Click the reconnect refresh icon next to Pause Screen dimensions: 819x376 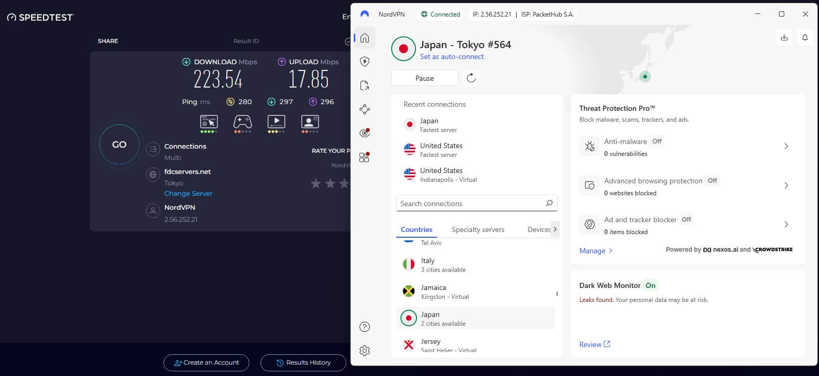pos(471,78)
